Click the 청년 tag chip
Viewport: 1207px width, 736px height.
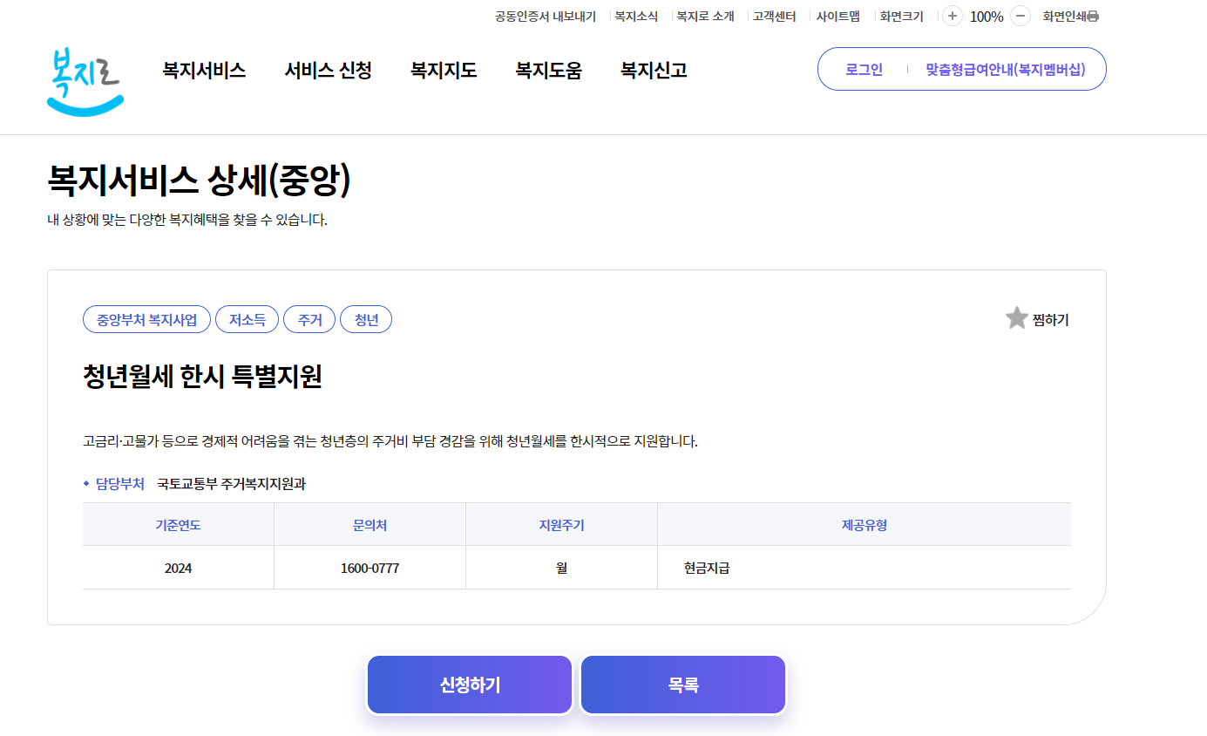pos(366,318)
